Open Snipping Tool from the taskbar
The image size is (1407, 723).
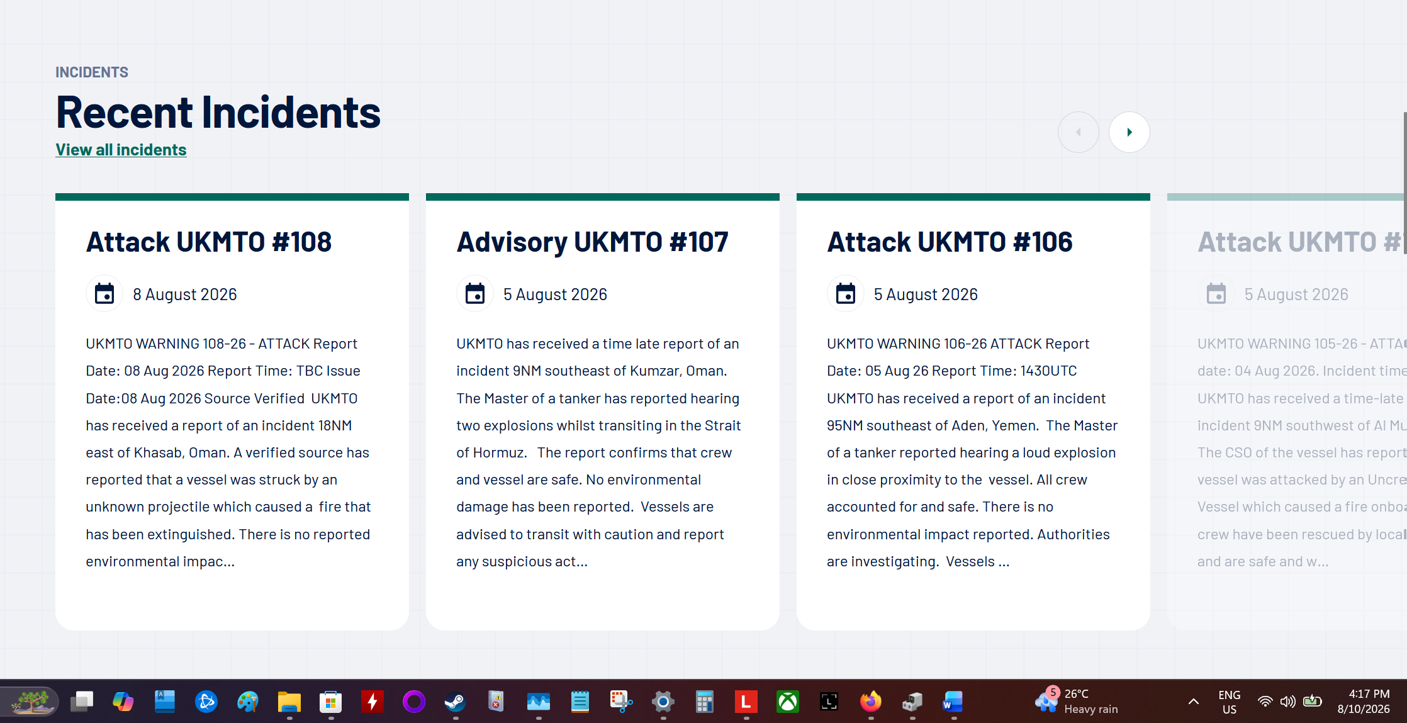[x=622, y=702]
